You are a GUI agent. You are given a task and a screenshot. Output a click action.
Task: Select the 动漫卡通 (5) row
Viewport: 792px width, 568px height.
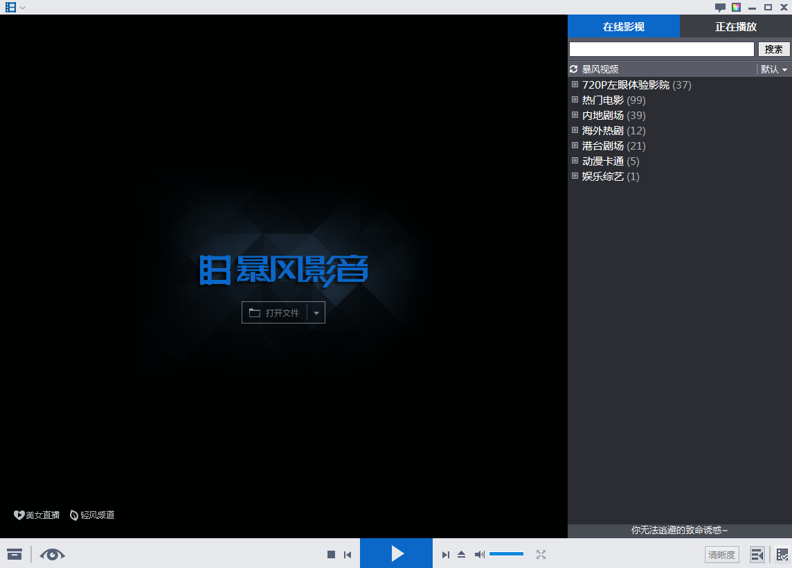click(x=680, y=161)
